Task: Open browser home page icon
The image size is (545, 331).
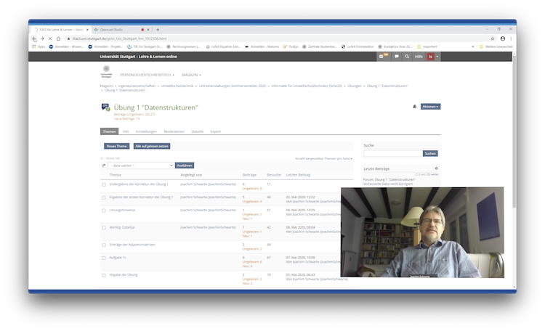Action: [58, 38]
